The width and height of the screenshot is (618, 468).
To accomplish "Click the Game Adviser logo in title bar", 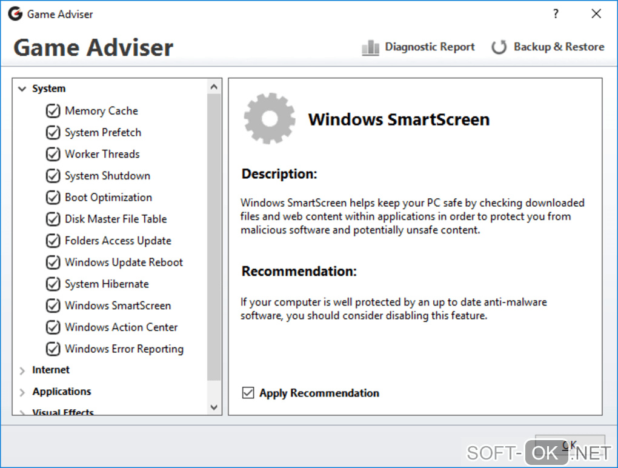I will pos(15,14).
